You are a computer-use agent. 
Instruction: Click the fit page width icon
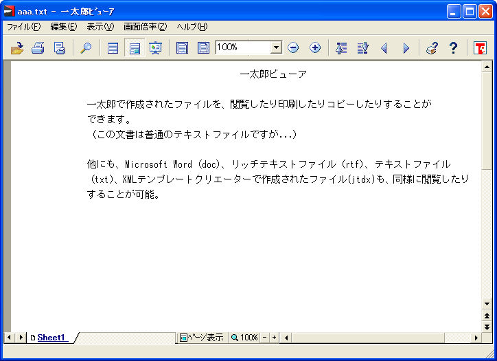tap(182, 48)
